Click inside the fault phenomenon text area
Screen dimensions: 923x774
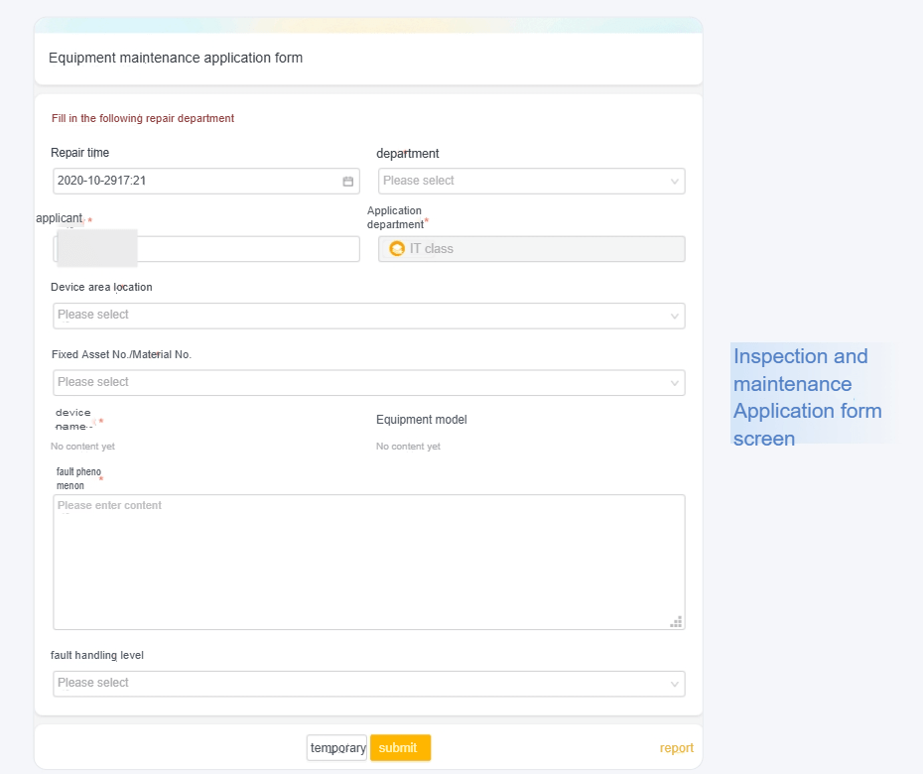pyautogui.click(x=368, y=562)
